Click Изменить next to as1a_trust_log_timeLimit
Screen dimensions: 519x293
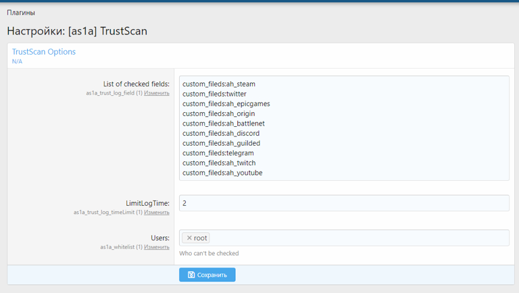(x=157, y=212)
